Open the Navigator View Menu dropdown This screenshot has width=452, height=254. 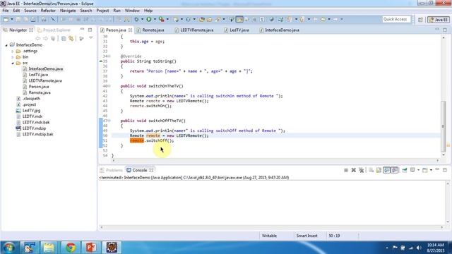[91, 38]
